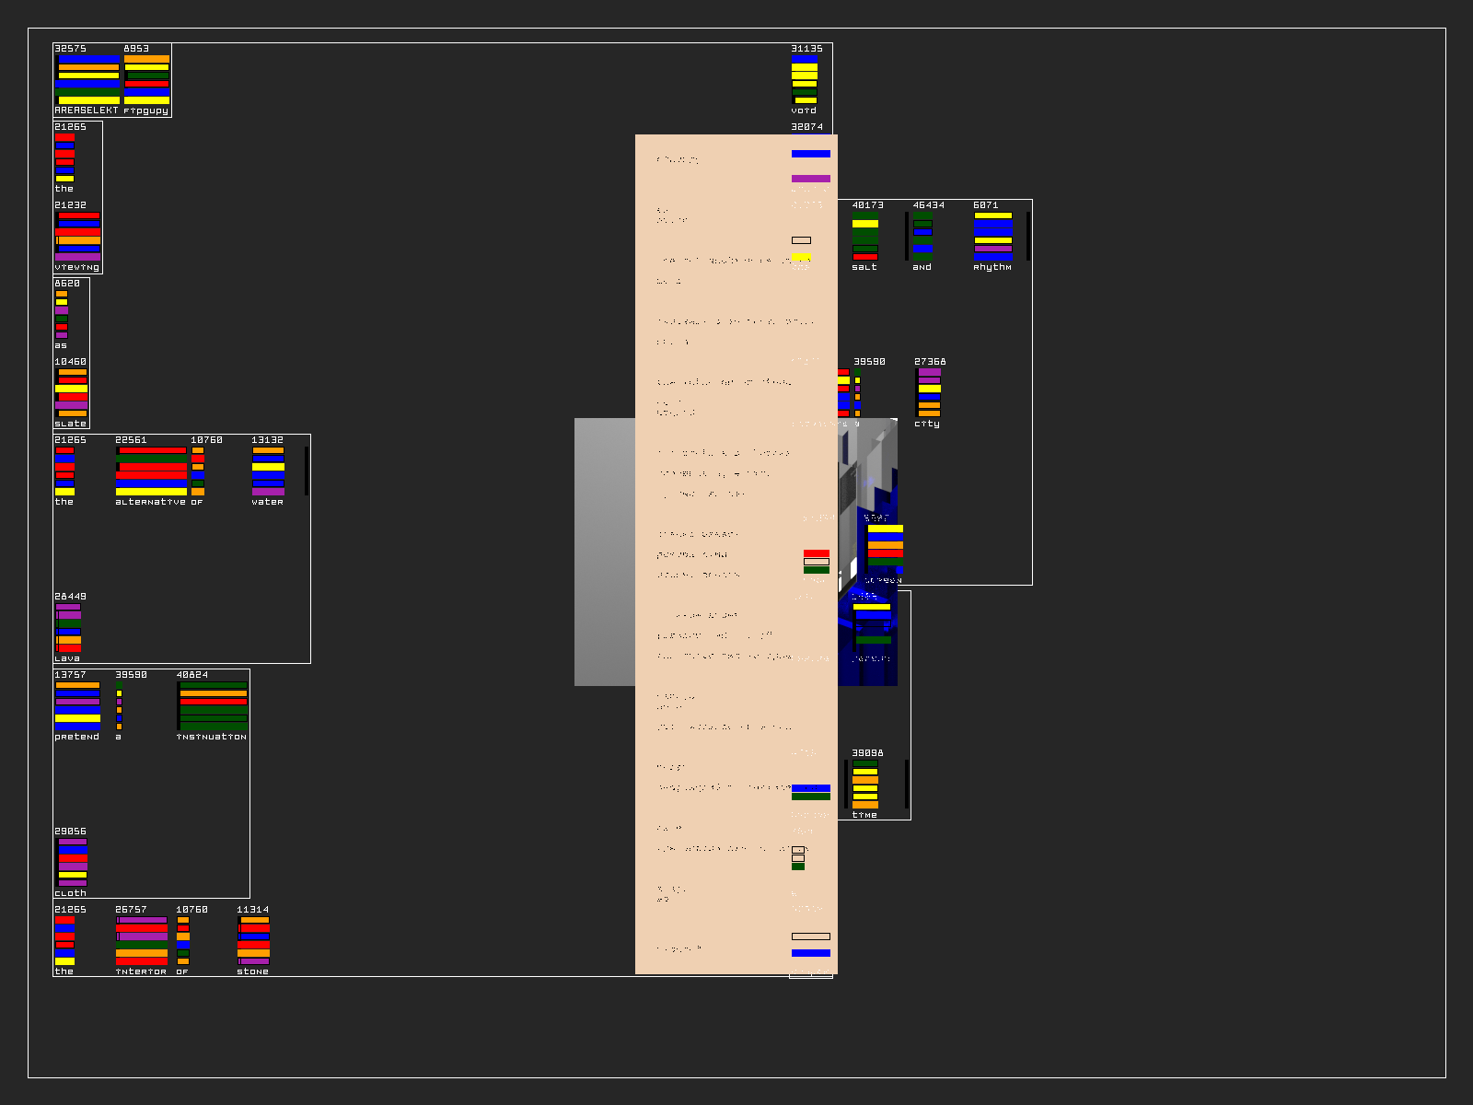The image size is (1473, 1105).
Task: Click the gray gradient rectangle panel
Action: pyautogui.click(x=604, y=552)
